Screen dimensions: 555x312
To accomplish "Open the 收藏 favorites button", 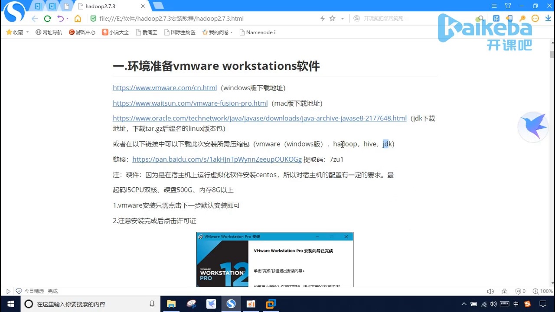I will point(15,32).
